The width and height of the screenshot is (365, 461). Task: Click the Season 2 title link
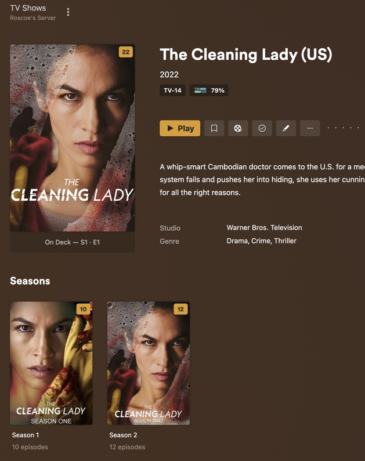click(x=123, y=435)
